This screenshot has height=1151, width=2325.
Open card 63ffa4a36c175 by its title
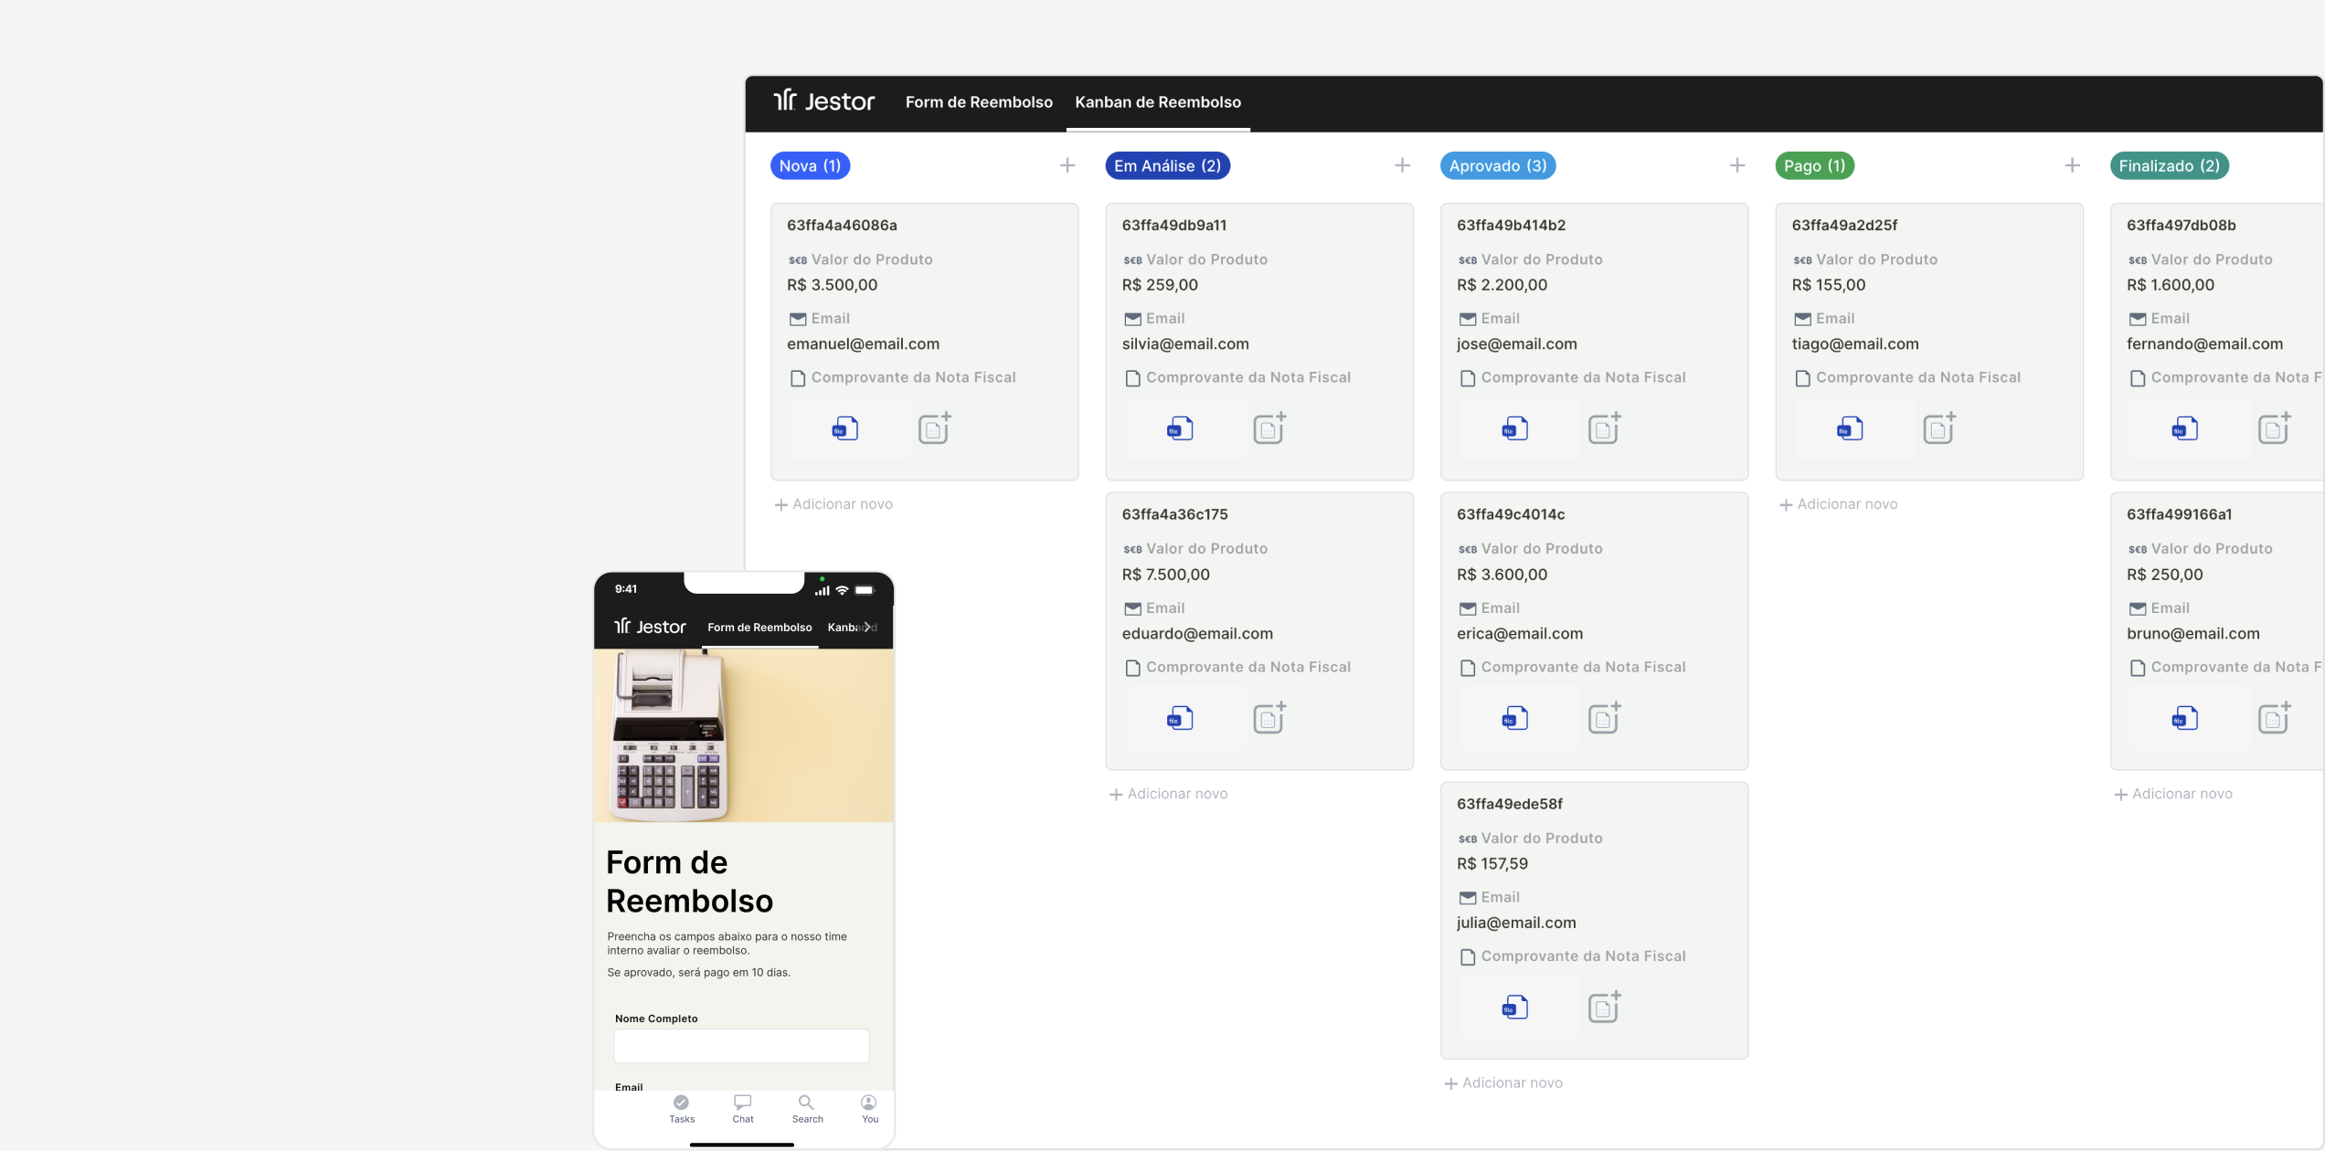pyautogui.click(x=1174, y=514)
